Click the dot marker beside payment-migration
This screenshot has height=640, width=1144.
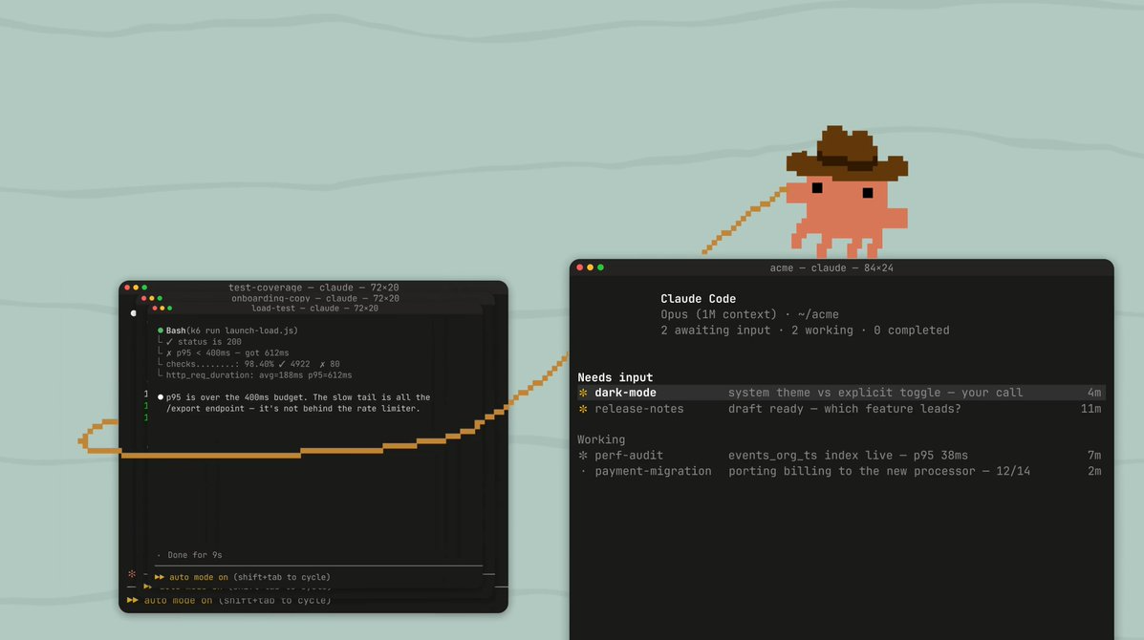pyautogui.click(x=583, y=472)
